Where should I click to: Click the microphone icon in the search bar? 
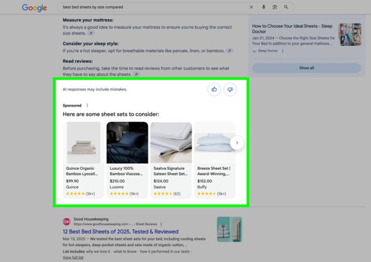(x=263, y=7)
